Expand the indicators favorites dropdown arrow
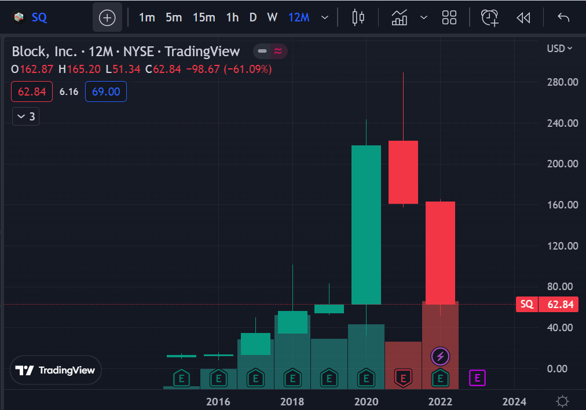586x410 pixels. 424,17
